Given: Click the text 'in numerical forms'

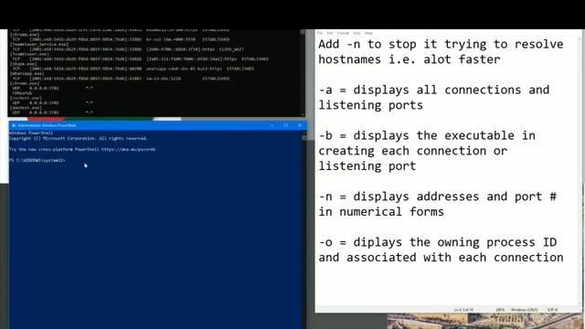Looking at the screenshot, I should pyautogui.click(x=381, y=212).
